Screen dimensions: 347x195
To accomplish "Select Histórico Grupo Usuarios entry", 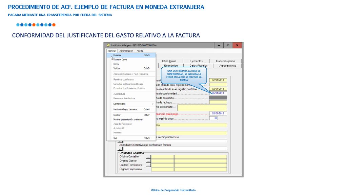I will tap(131, 109).
